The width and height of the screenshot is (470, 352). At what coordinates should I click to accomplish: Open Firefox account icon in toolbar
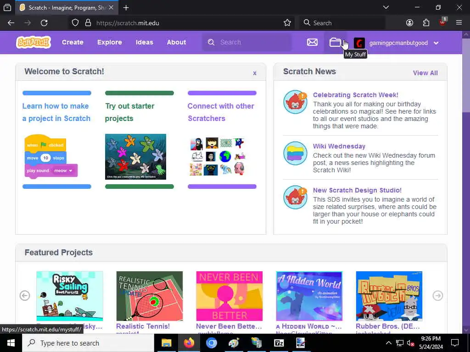pos(409,23)
